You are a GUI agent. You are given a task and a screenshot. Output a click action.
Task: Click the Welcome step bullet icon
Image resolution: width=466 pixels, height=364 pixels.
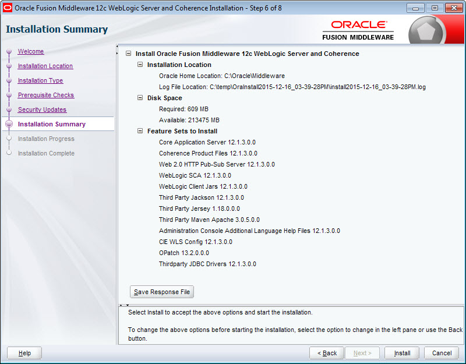tap(9, 51)
